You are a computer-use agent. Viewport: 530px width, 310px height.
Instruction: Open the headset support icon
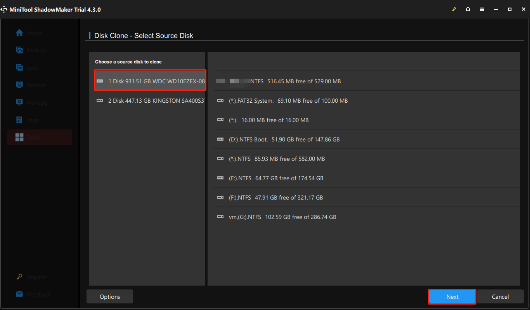(468, 9)
